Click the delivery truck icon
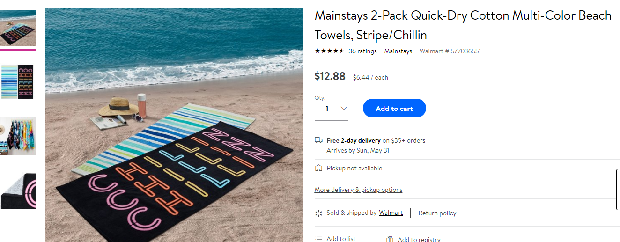 (318, 140)
